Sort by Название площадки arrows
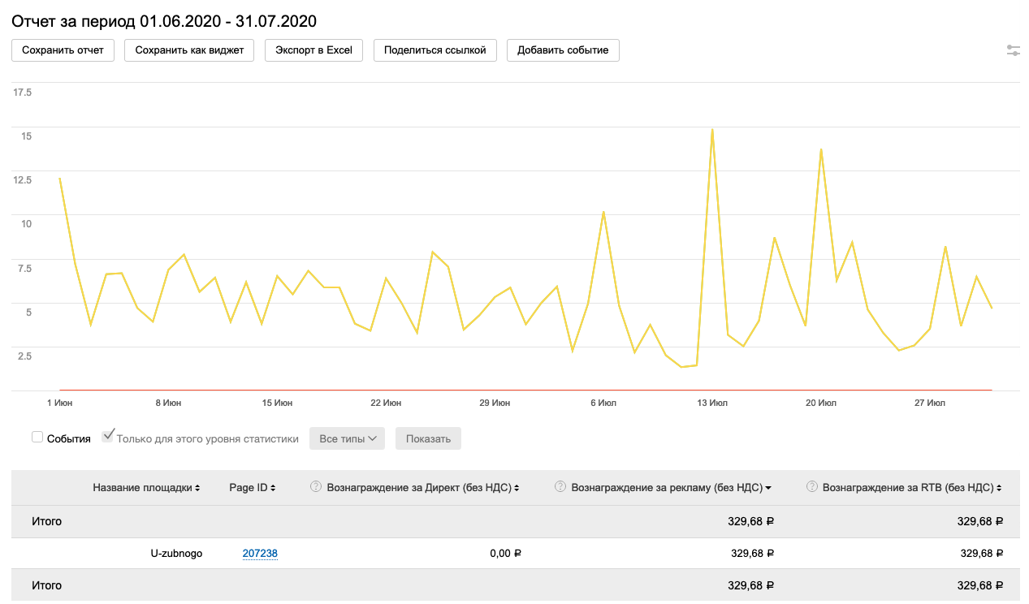The image size is (1029, 604). click(x=198, y=488)
